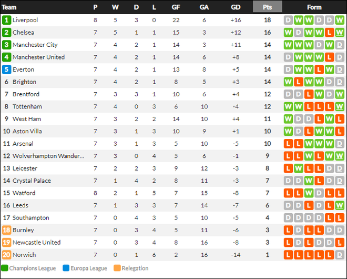Click Liverpool's latest underlined W form badge

340,20
